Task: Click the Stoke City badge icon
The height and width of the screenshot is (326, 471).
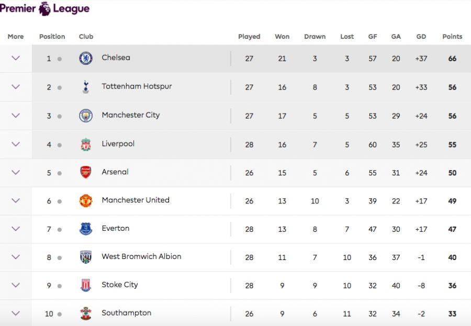Action: (86, 285)
